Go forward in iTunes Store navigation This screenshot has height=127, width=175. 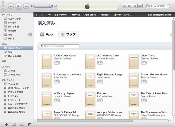click(x=42, y=15)
